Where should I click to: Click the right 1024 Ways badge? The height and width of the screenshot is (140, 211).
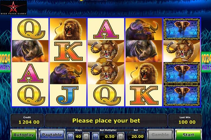point(206,62)
